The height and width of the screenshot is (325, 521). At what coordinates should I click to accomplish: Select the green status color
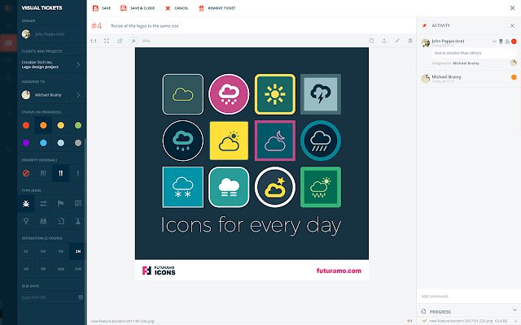point(78,125)
